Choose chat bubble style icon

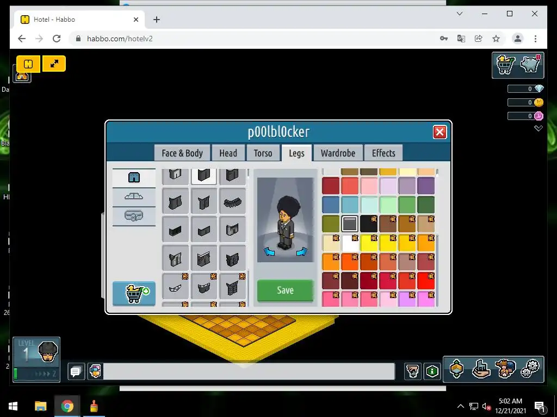96,371
